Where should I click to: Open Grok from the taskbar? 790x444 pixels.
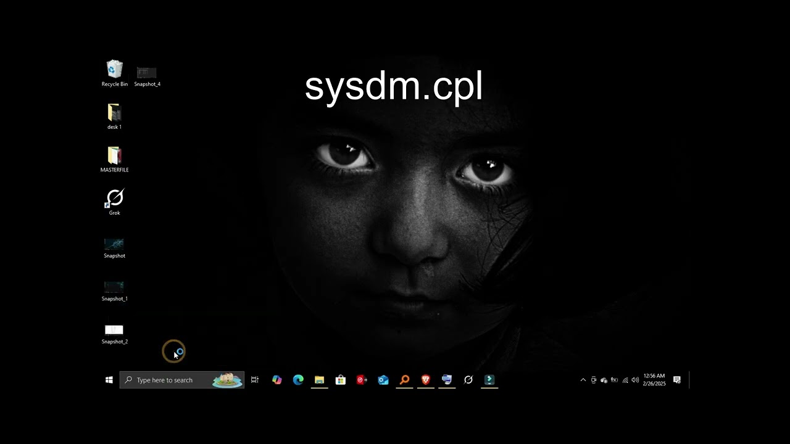[468, 380]
